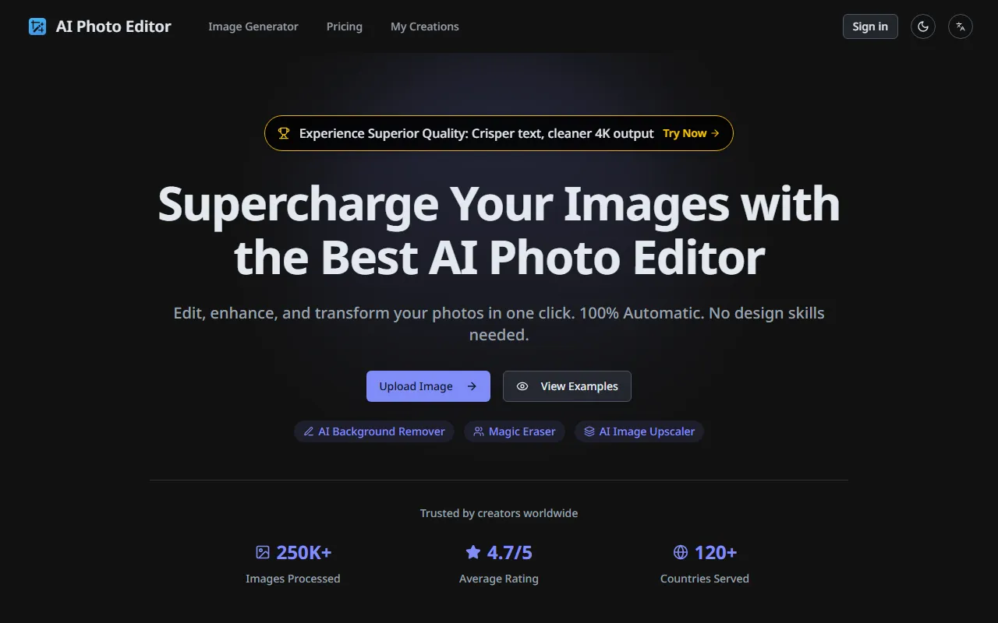Click the Try Now link
The height and width of the screenshot is (623, 998).
click(x=690, y=133)
